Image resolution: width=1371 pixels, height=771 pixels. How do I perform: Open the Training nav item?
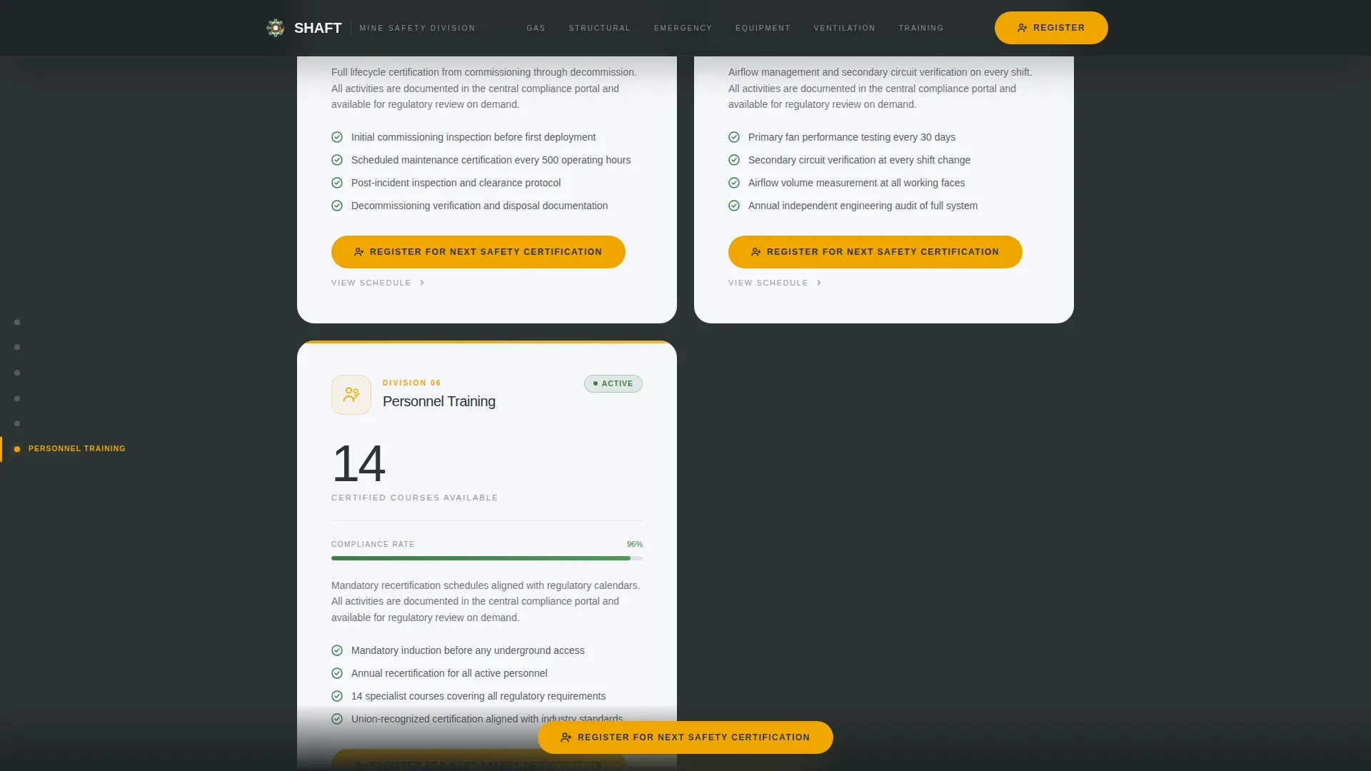pyautogui.click(x=921, y=28)
